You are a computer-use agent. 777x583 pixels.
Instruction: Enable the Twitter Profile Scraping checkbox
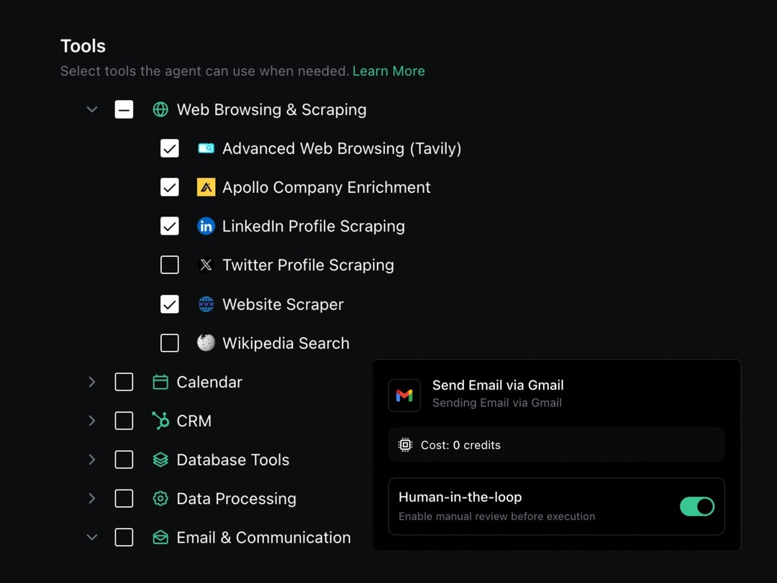pyautogui.click(x=170, y=265)
